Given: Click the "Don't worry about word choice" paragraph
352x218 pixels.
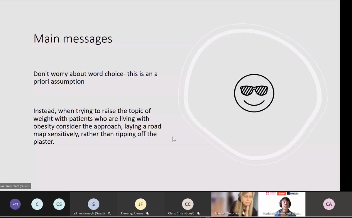Looking at the screenshot, I should coord(95,78).
